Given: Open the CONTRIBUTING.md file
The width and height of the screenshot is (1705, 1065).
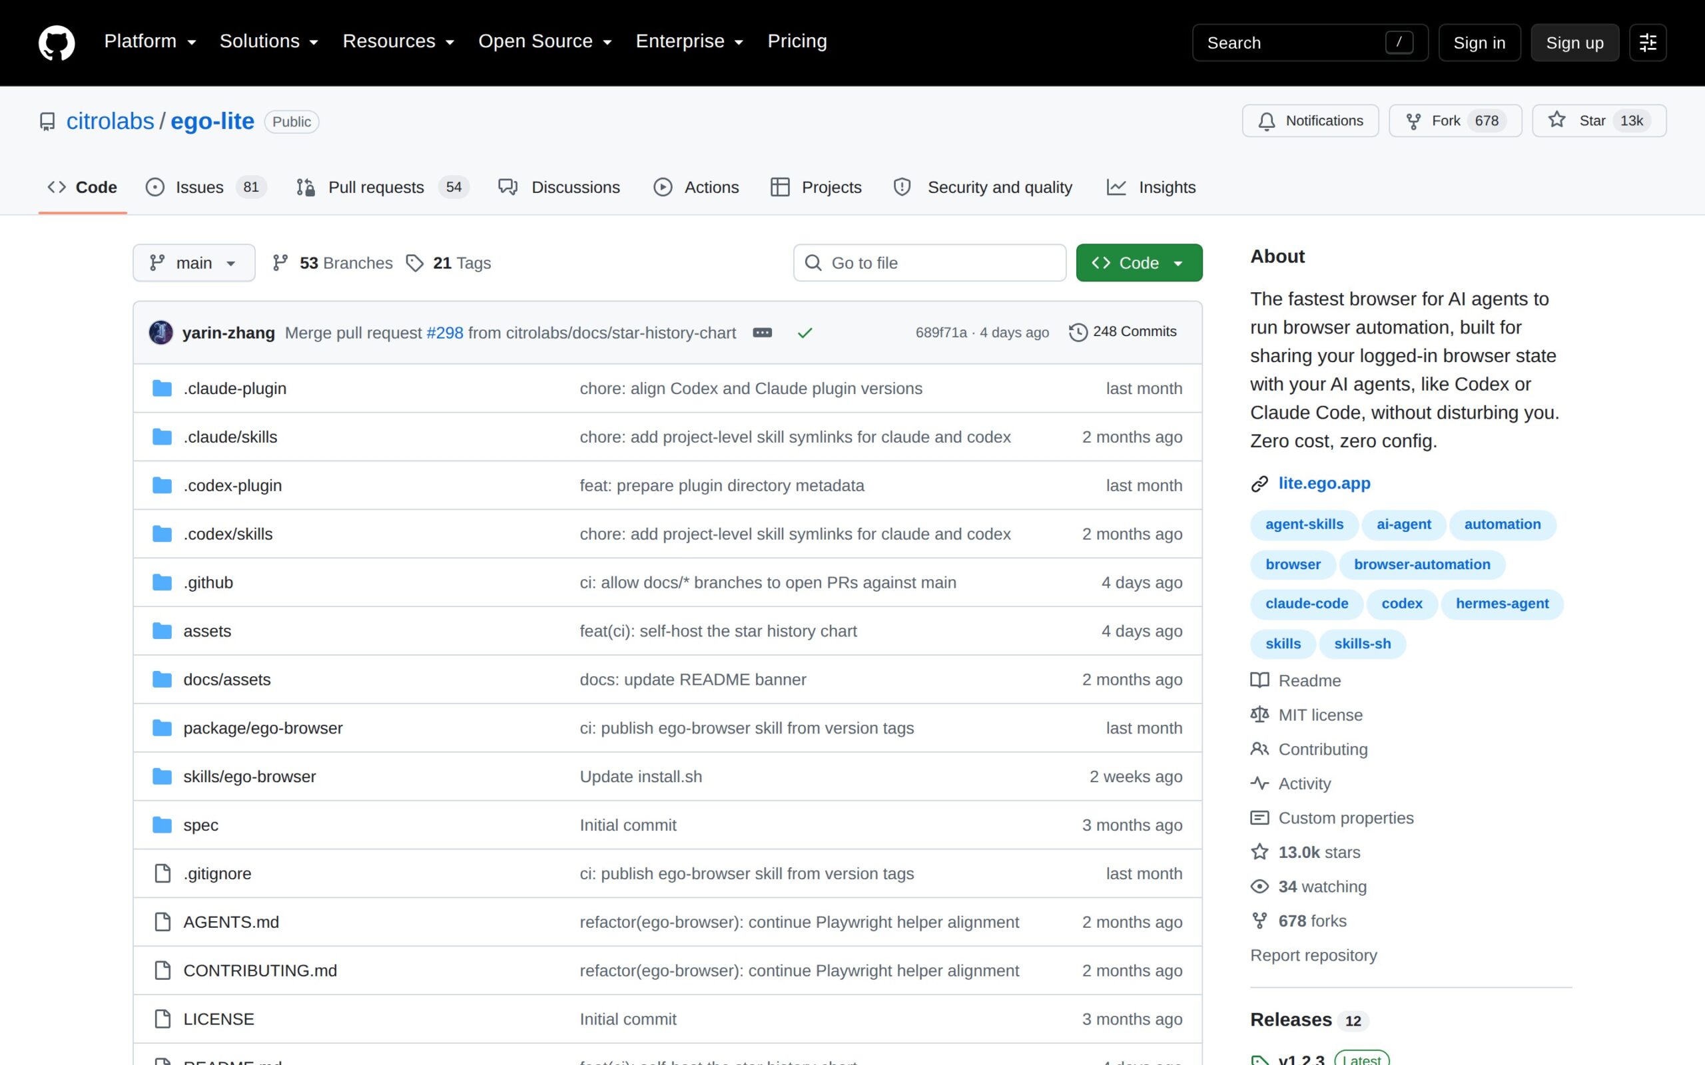Looking at the screenshot, I should pos(260,970).
